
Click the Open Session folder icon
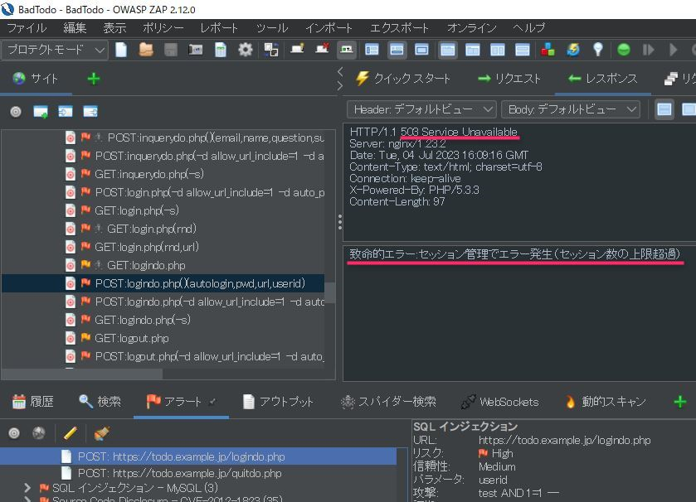(146, 50)
